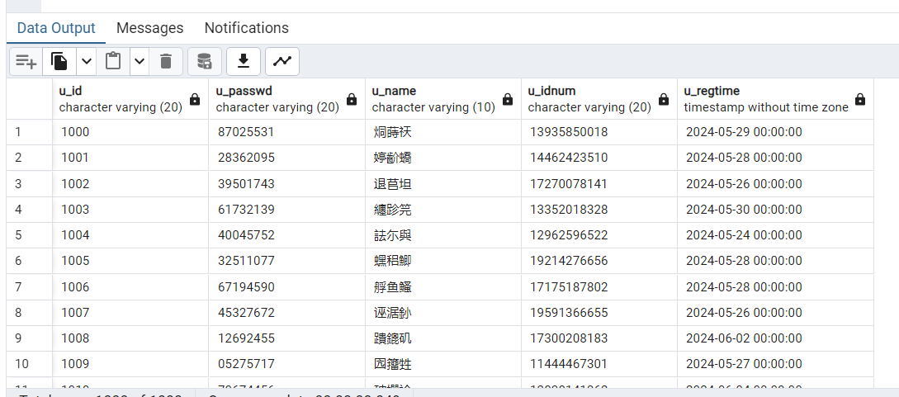Screen dimensions: 899x397
Task: Select the Data Output tab
Action: 56,28
